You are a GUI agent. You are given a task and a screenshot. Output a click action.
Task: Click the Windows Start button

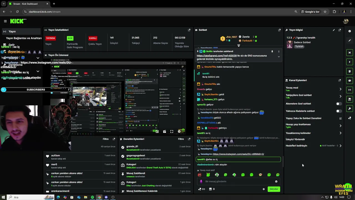pyautogui.click(x=3, y=197)
